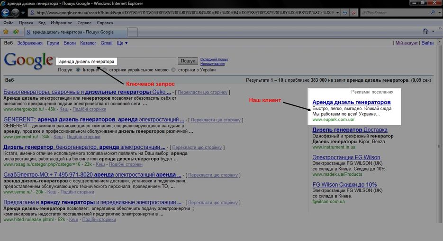Open the Групи link
This screenshot has width=443, height=241.
tap(53, 43)
